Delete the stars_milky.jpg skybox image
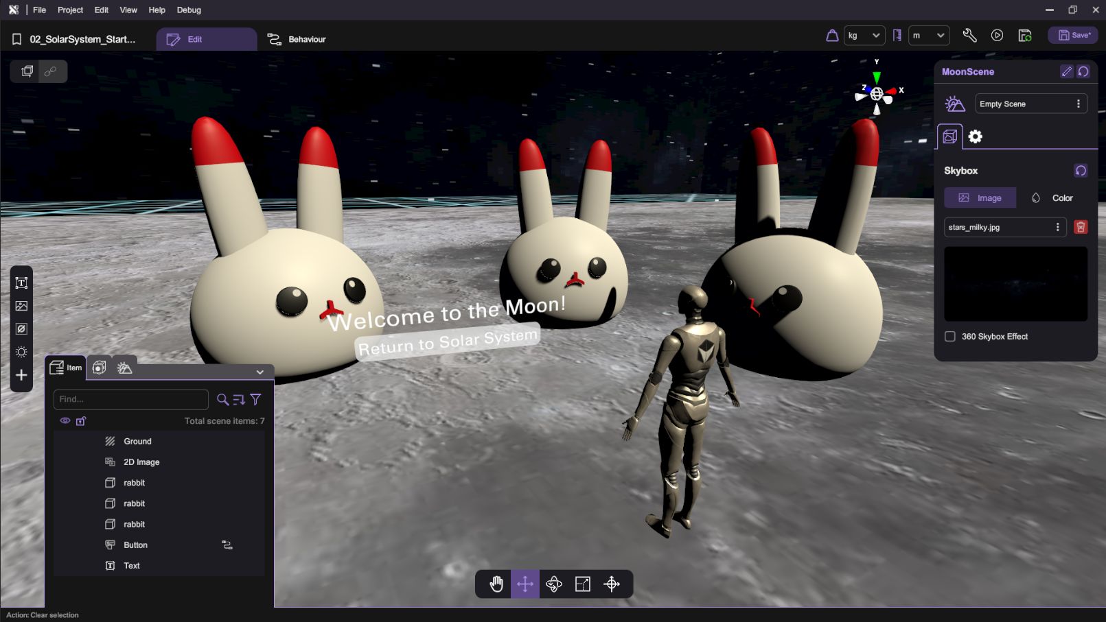 pyautogui.click(x=1081, y=227)
